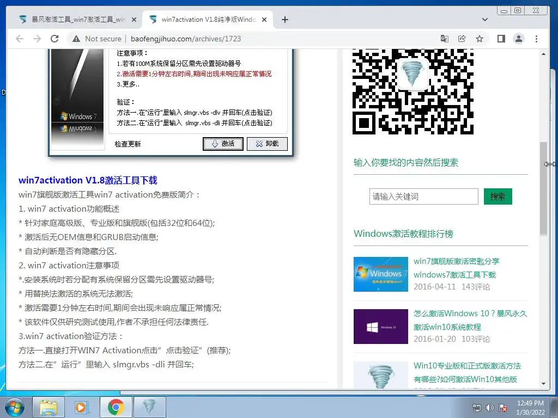
Task: Open the side panel icon
Action: tap(501, 39)
